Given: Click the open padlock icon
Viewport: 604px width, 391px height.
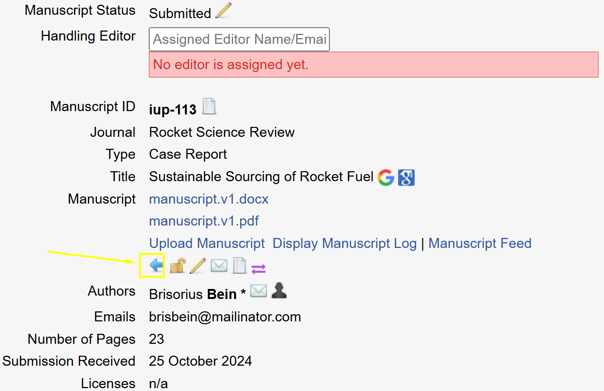Looking at the screenshot, I should tap(177, 266).
